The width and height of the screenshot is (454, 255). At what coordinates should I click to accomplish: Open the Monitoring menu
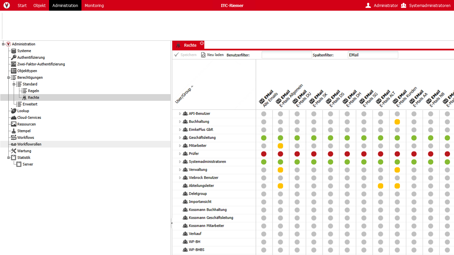94,5
